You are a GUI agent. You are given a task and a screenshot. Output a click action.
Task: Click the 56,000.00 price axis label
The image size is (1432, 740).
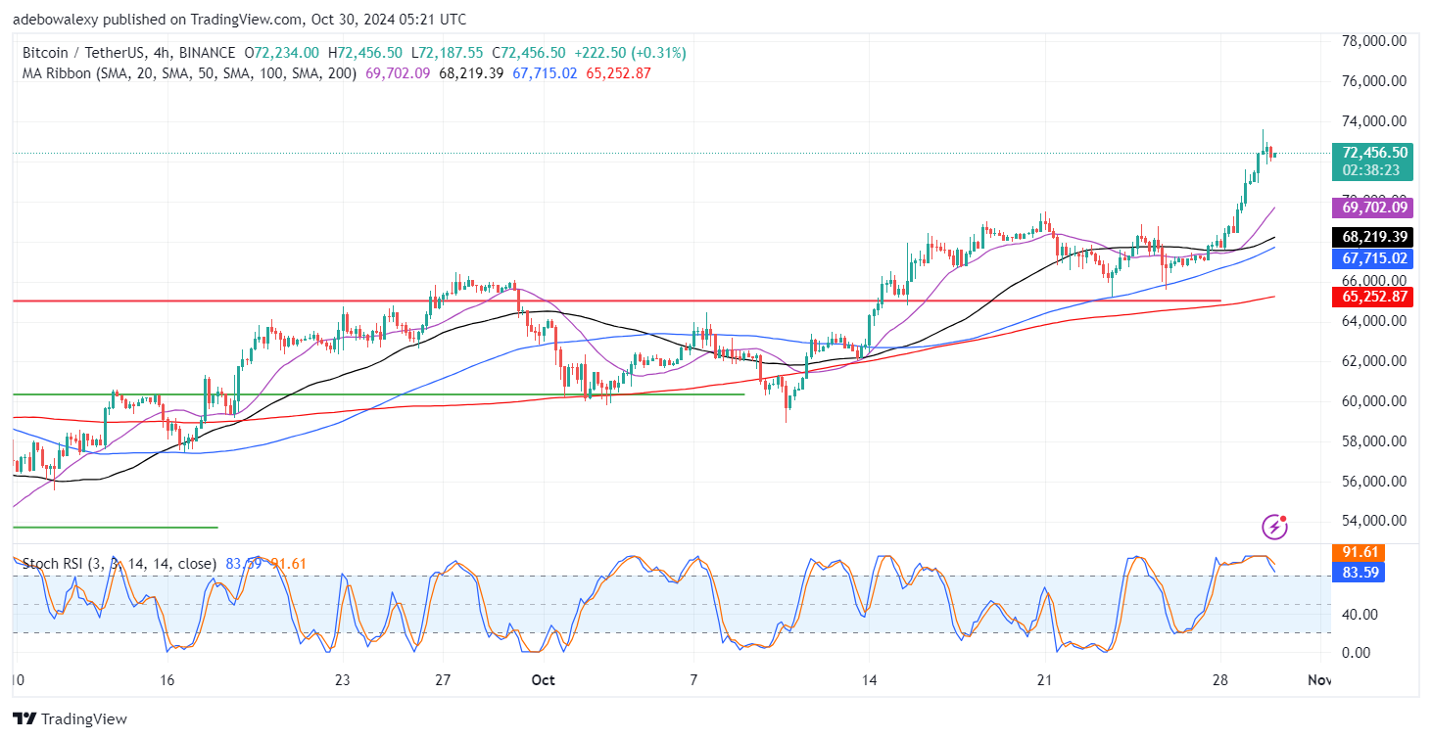(1374, 482)
